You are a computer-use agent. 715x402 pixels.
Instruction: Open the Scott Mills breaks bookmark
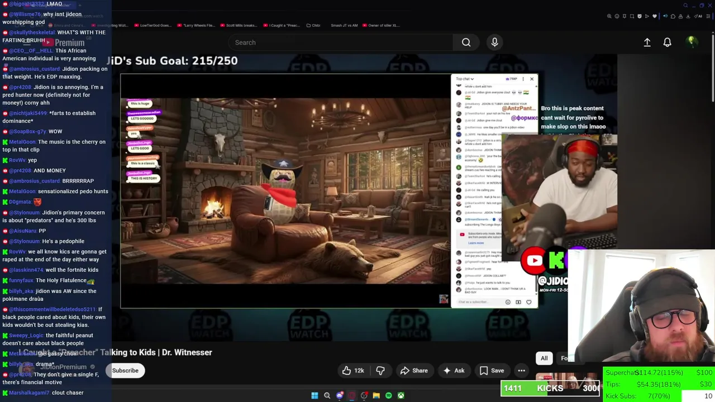pyautogui.click(x=238, y=25)
